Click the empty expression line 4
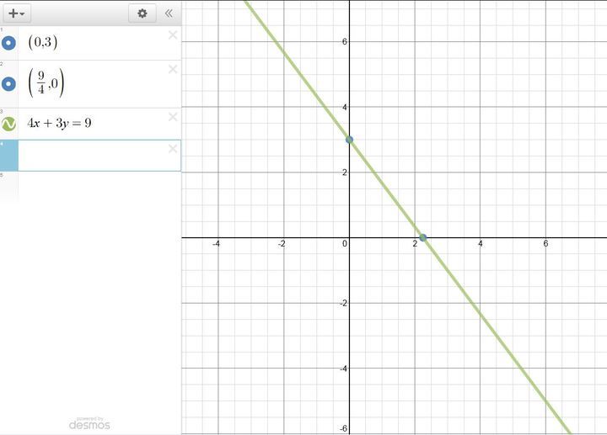The image size is (607, 435). 93,156
